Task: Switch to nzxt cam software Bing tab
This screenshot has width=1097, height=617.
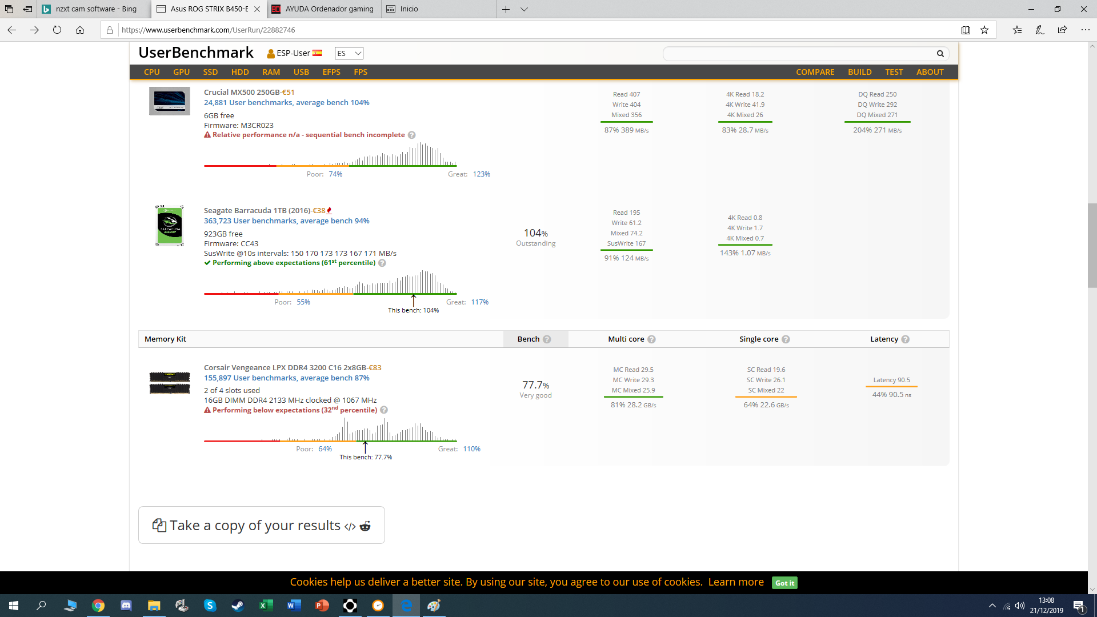Action: [94, 9]
